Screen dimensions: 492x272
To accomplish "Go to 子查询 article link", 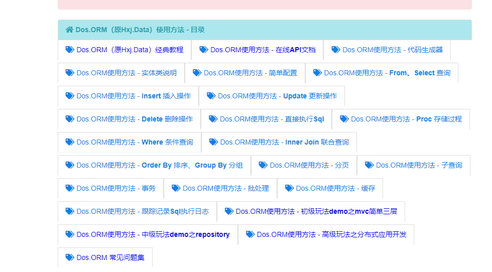I will pos(419,165).
